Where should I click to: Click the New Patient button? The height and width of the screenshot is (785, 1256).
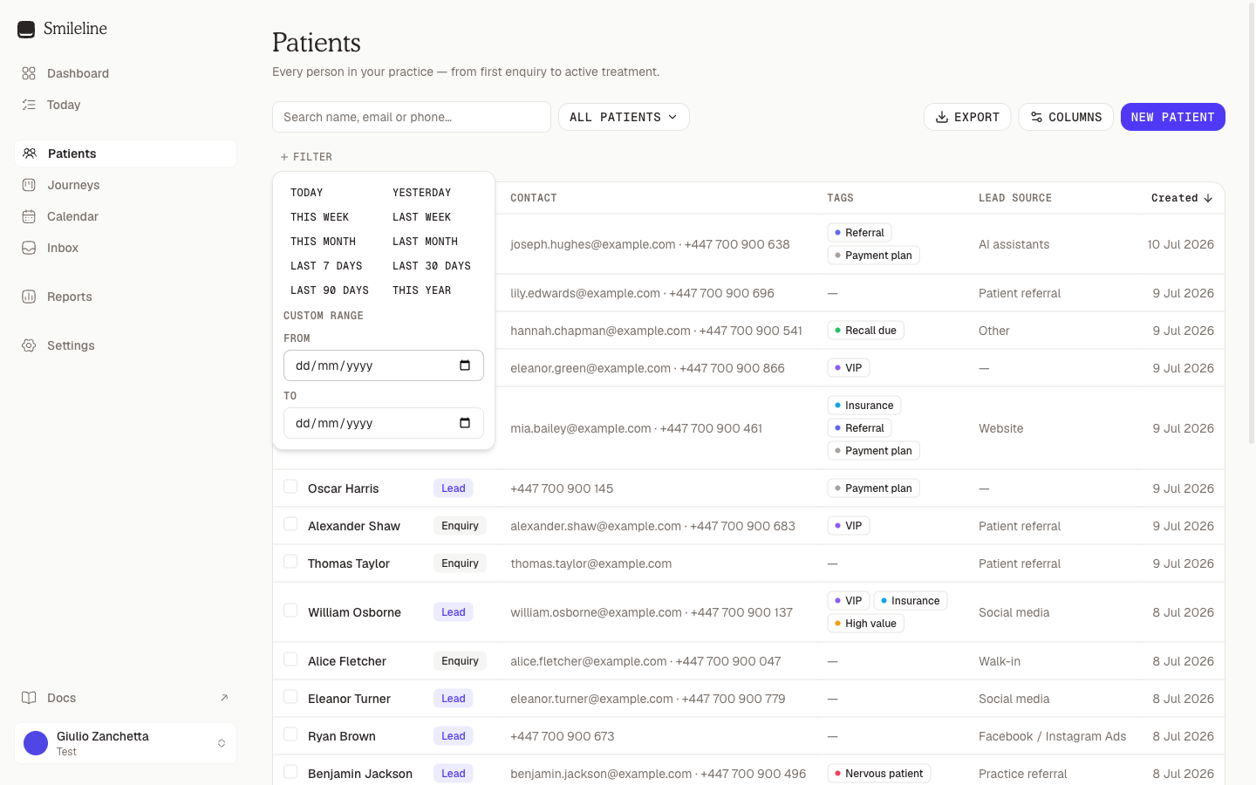[1173, 117]
